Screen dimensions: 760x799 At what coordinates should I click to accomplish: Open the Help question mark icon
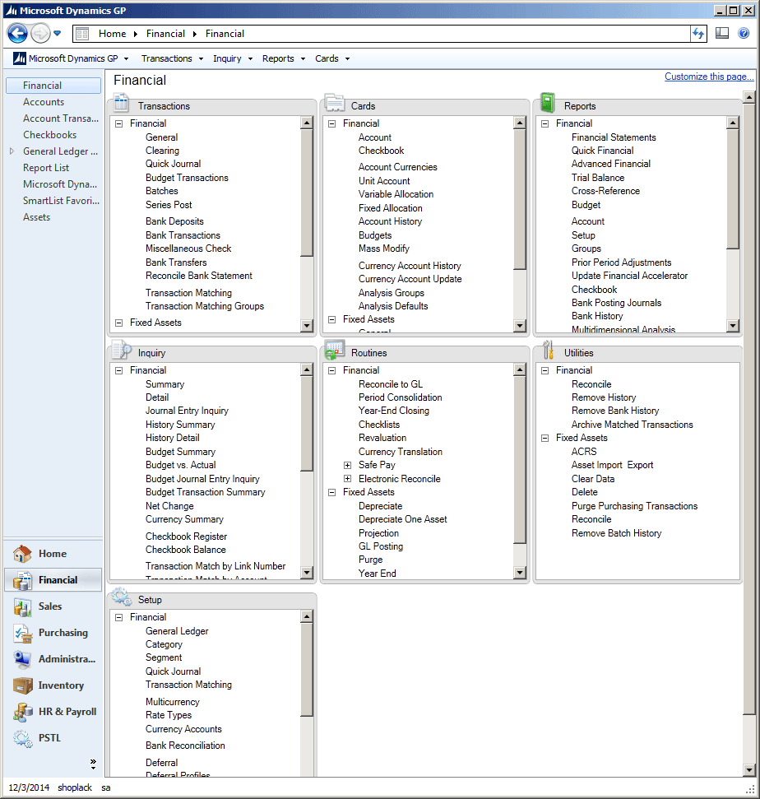tap(744, 34)
